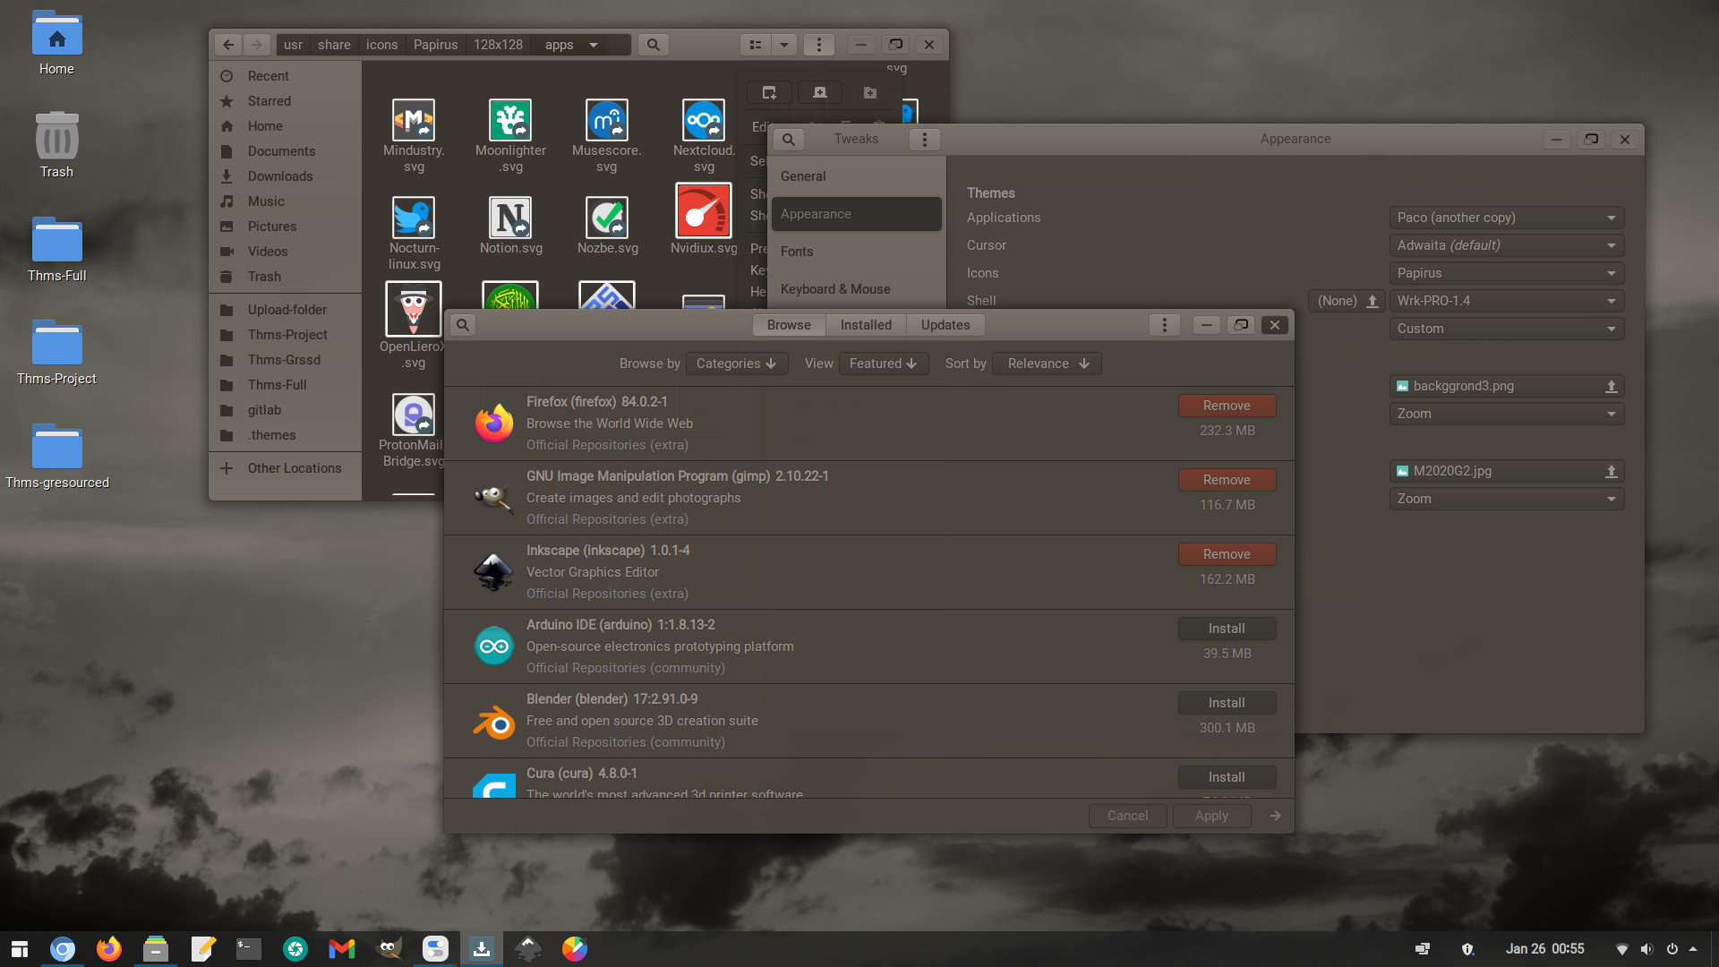Open the software manager kebab menu
The width and height of the screenshot is (1719, 967).
click(x=1165, y=325)
